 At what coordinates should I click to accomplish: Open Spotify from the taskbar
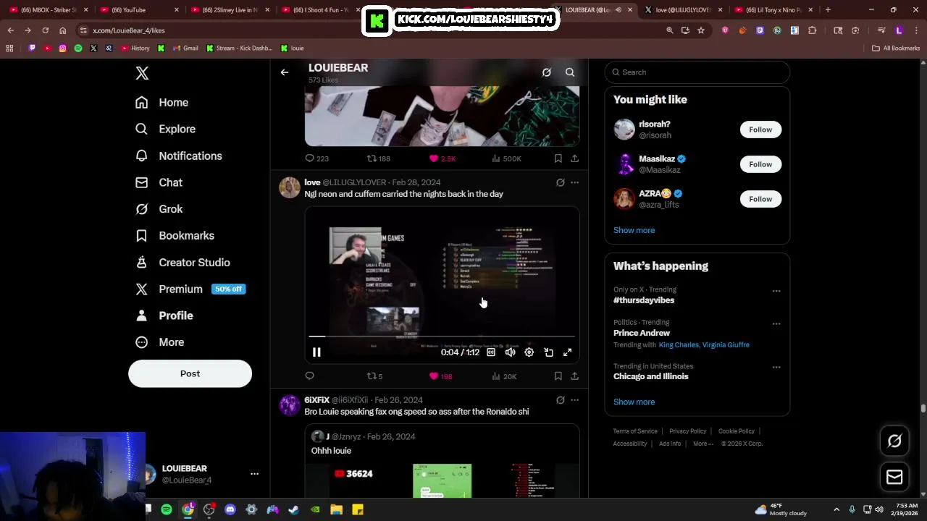click(167, 509)
